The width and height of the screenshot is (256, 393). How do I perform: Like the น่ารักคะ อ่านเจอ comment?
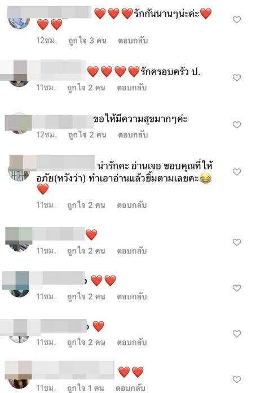point(237,172)
